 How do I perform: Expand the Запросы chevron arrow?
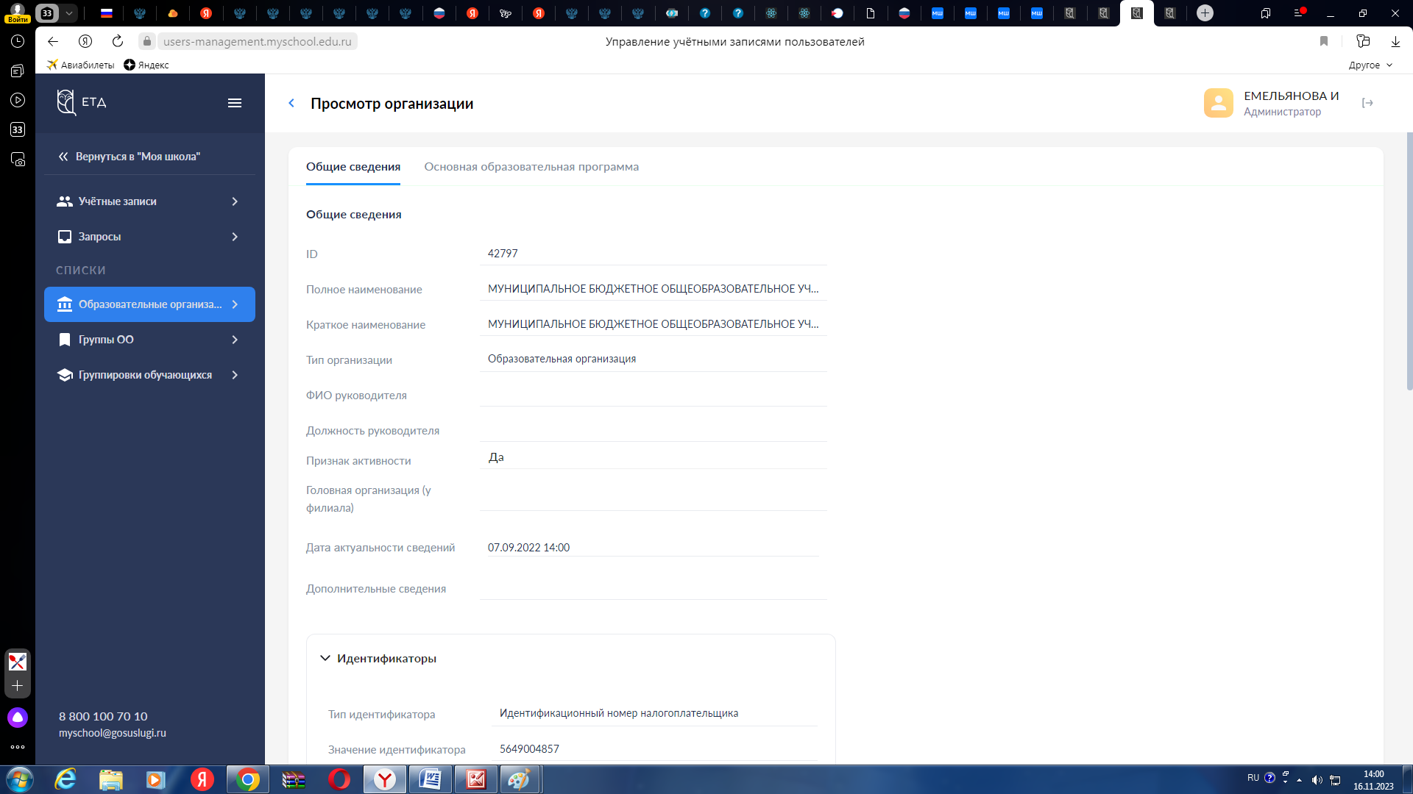(235, 237)
